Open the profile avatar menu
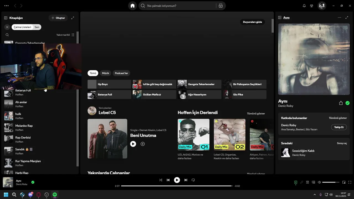The image size is (354, 199). pos(322,6)
